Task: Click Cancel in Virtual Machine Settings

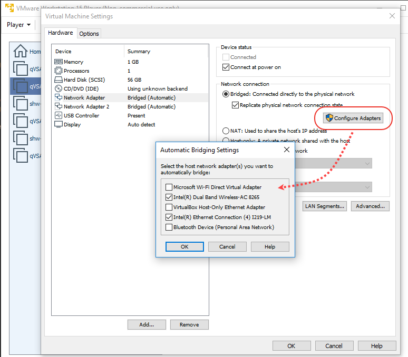Action: pyautogui.click(x=334, y=346)
